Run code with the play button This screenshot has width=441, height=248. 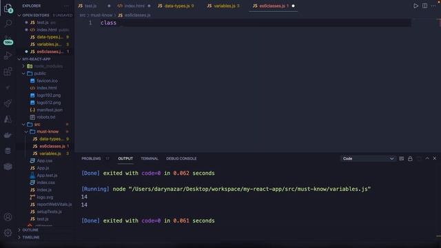[x=416, y=6]
